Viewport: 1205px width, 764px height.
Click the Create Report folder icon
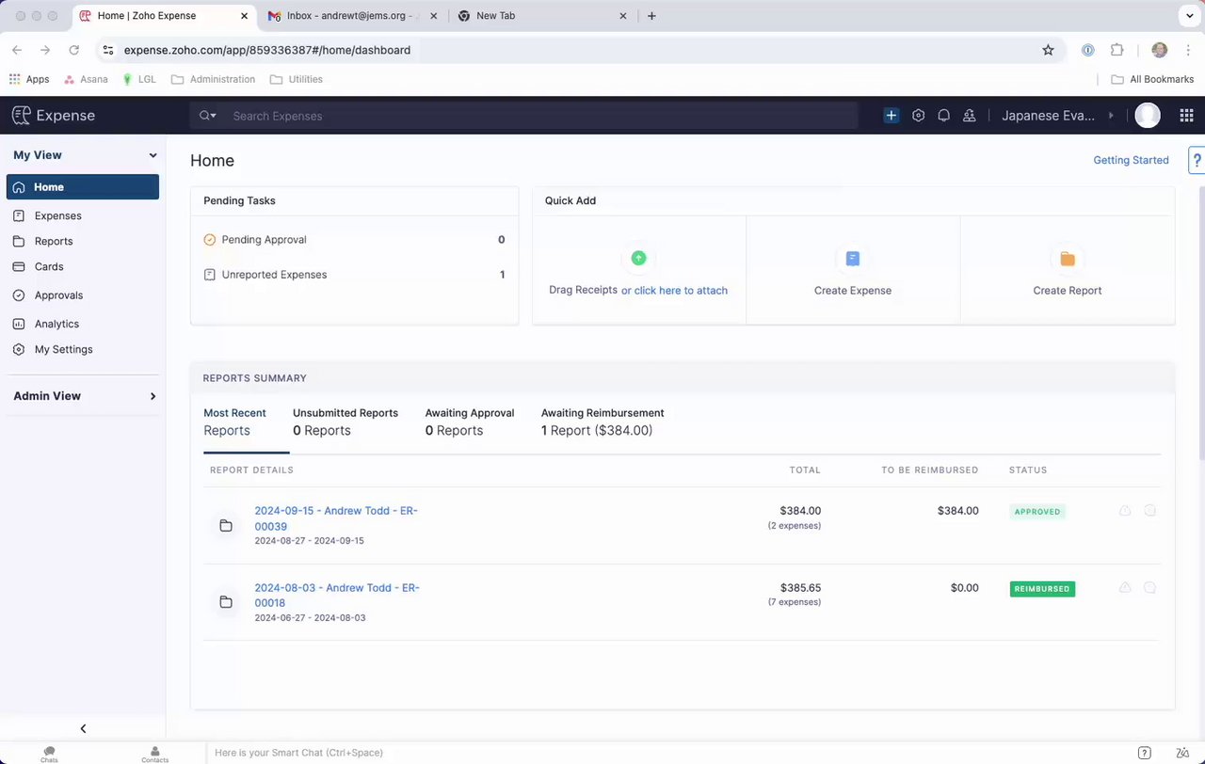coord(1067,259)
